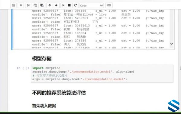Open the command palette keyboard icon
Screen dimensions: 181x114
coord(109,5)
